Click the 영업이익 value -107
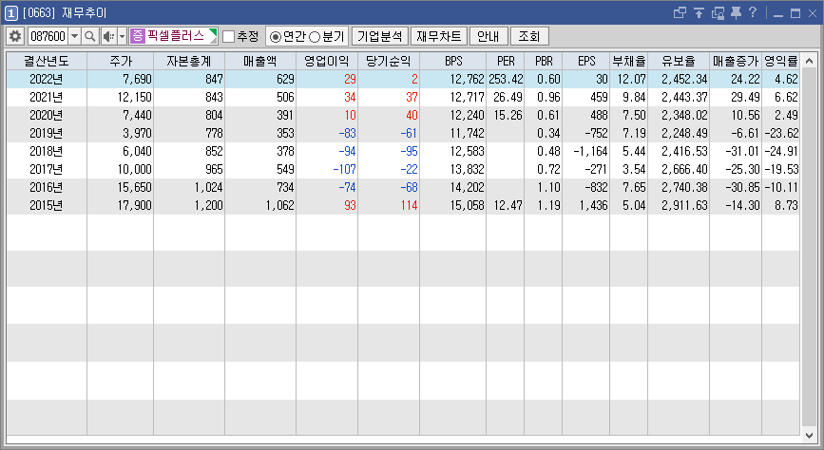Viewport: 824px width, 450px height. (345, 169)
